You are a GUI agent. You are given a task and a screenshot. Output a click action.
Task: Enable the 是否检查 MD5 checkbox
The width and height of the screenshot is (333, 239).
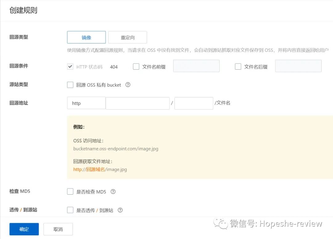point(70,191)
